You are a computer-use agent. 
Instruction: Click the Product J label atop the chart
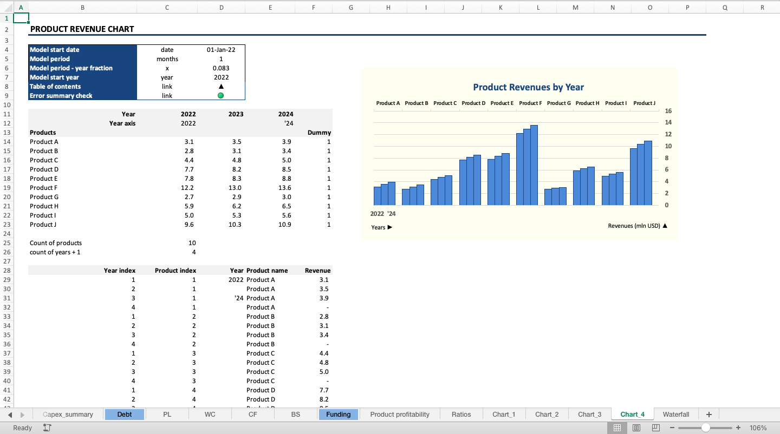[644, 103]
